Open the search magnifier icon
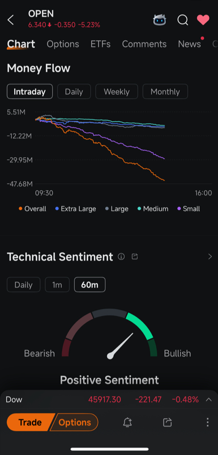The image size is (218, 455). click(x=183, y=20)
